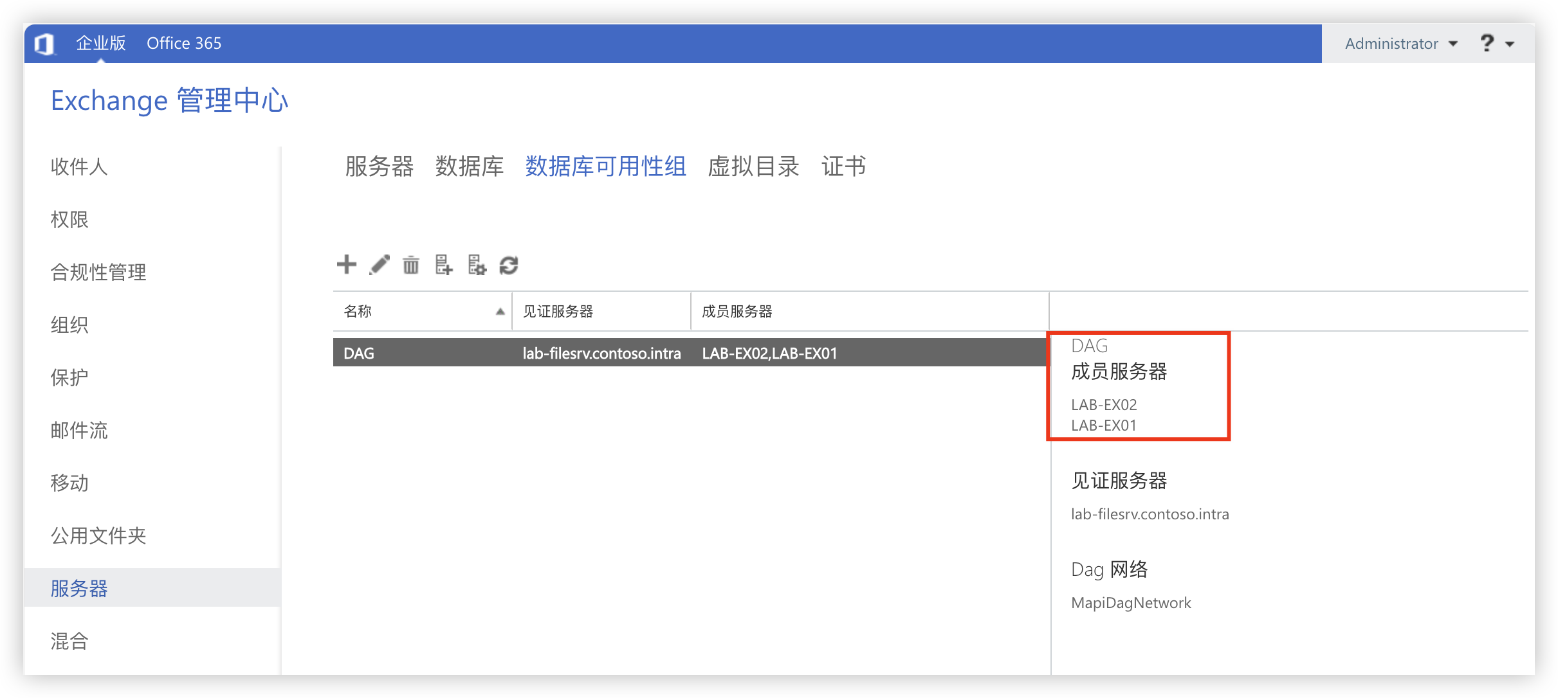Open 组织 in the sidebar
The image size is (1558, 698).
(x=69, y=325)
